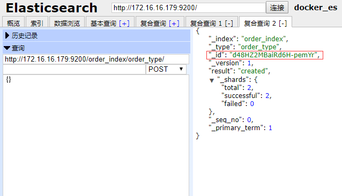Edit the cluster address field at top
The height and width of the screenshot is (196, 342).
(x=189, y=8)
